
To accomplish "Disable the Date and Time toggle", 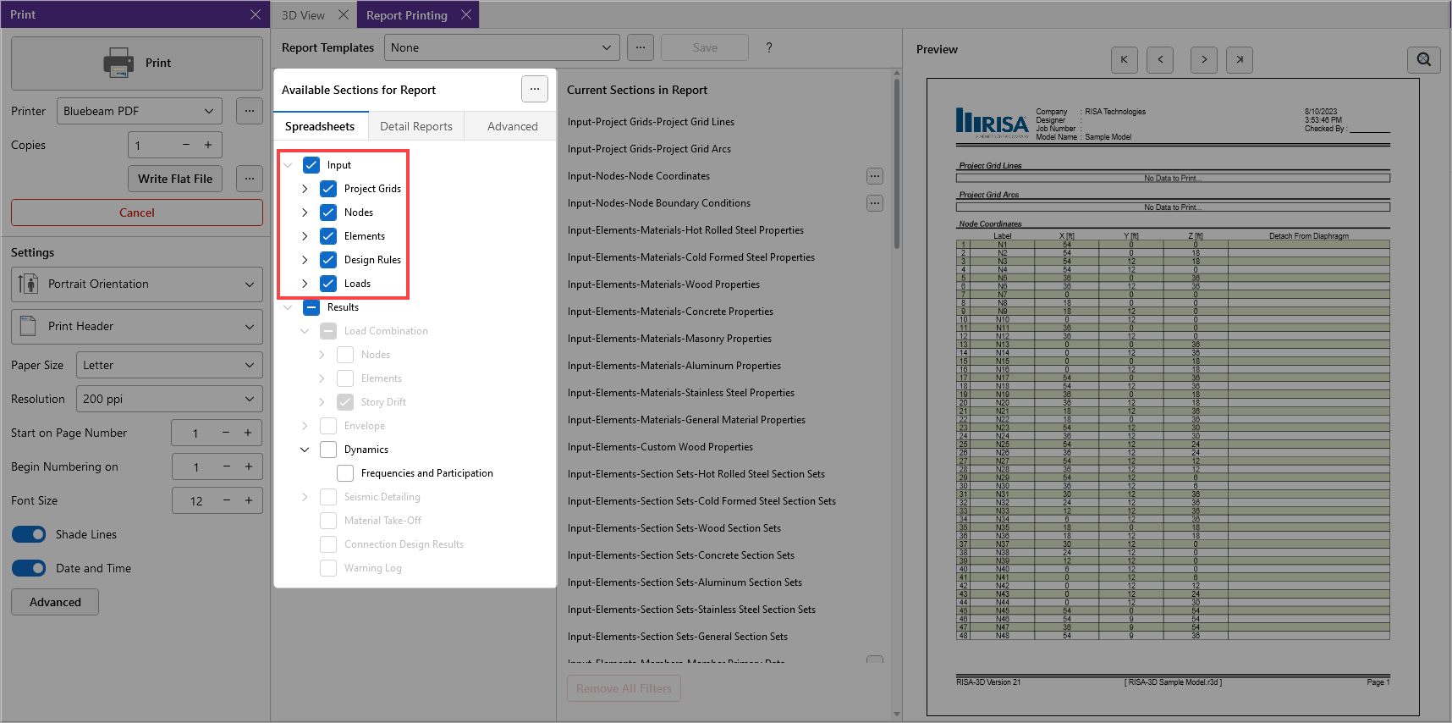I will tap(29, 568).
